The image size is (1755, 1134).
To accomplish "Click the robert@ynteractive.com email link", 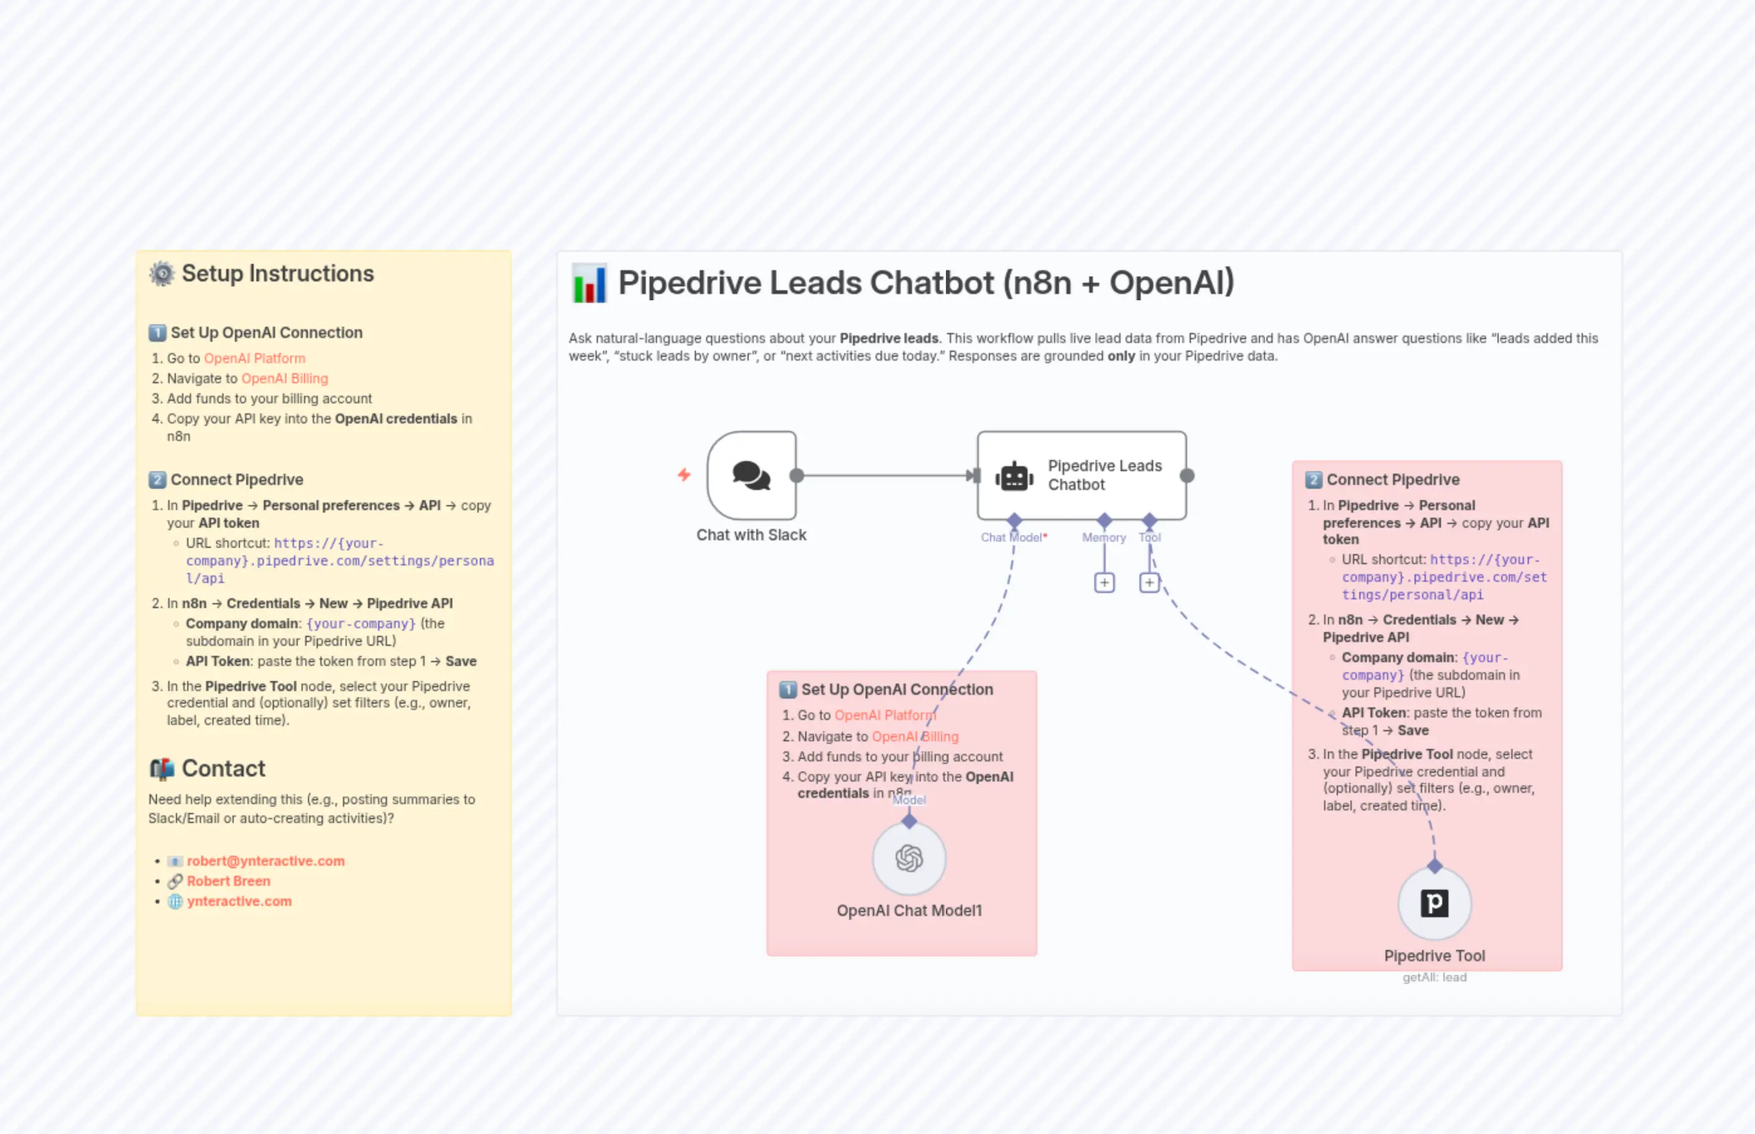I will point(266,860).
